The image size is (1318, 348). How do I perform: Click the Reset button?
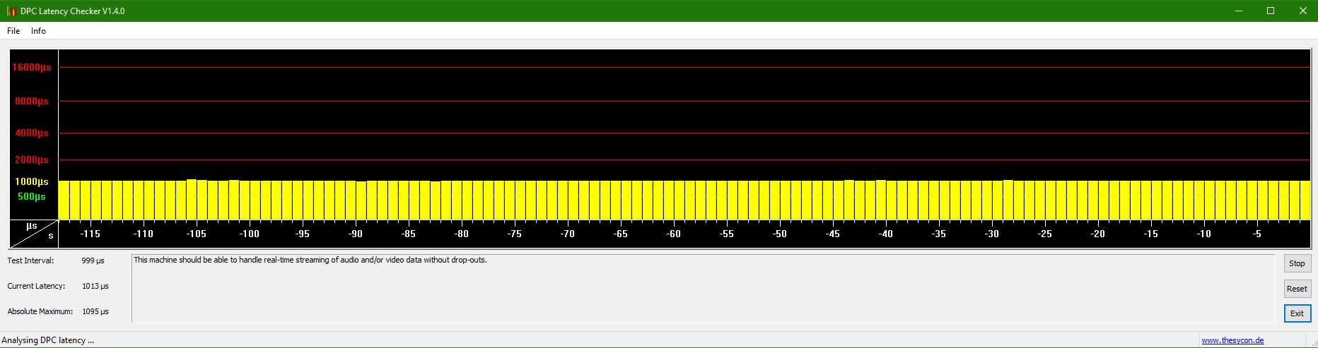(1297, 289)
